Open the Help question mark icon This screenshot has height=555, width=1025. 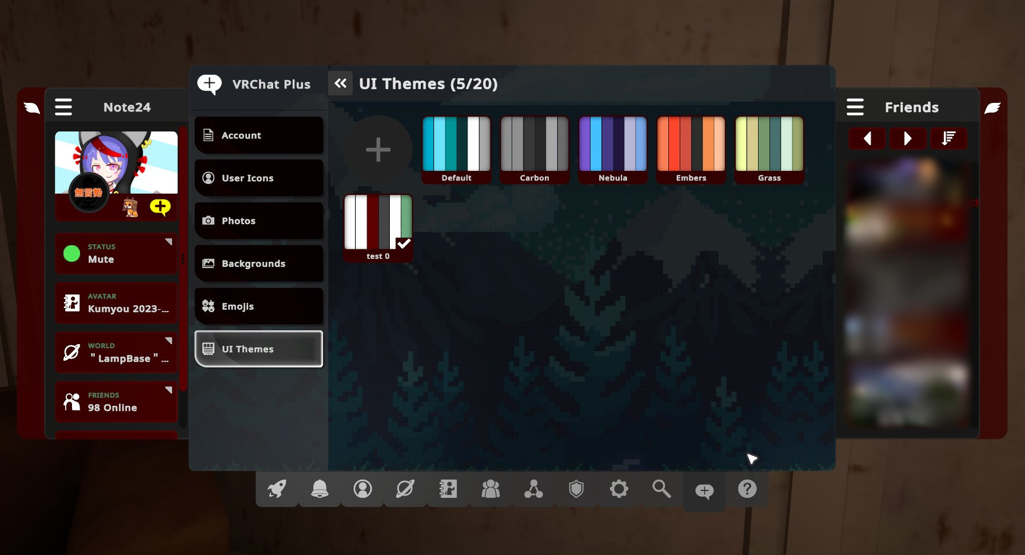tap(747, 489)
